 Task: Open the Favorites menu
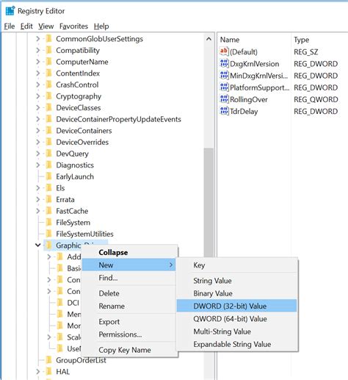click(73, 26)
